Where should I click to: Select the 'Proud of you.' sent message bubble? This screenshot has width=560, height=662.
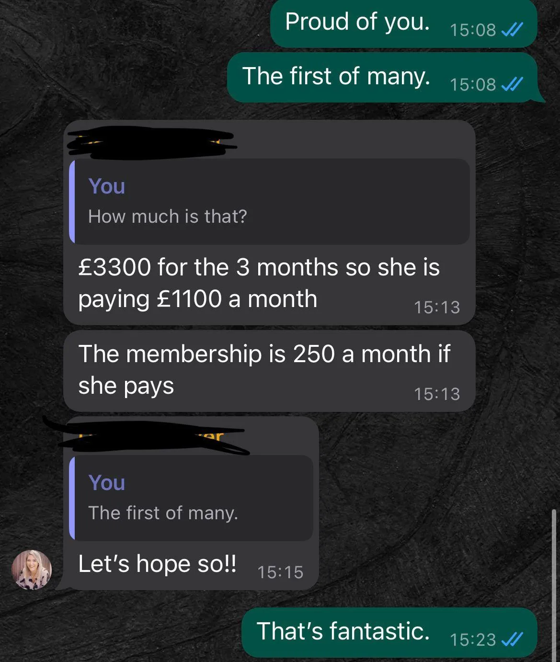tap(403, 23)
